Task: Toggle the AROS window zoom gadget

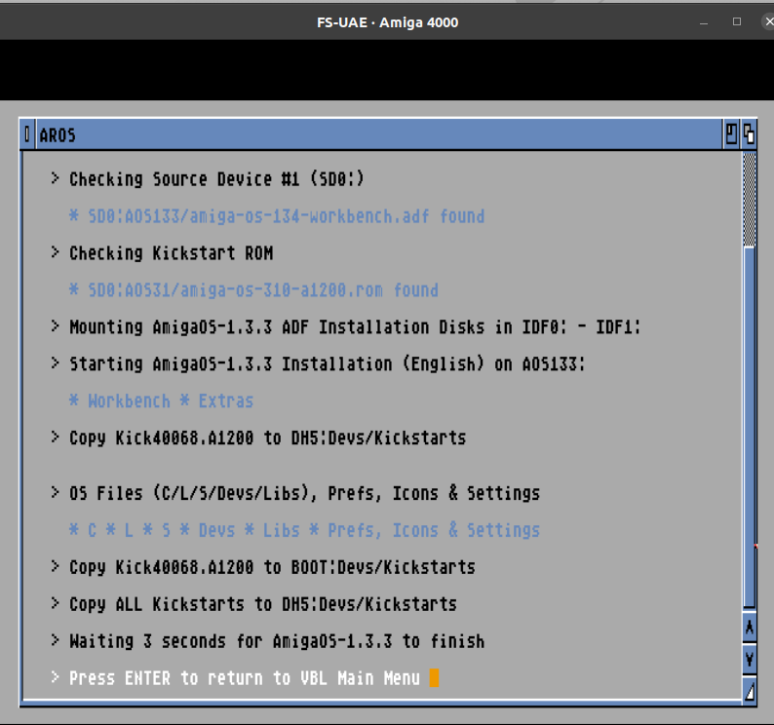Action: 731,134
